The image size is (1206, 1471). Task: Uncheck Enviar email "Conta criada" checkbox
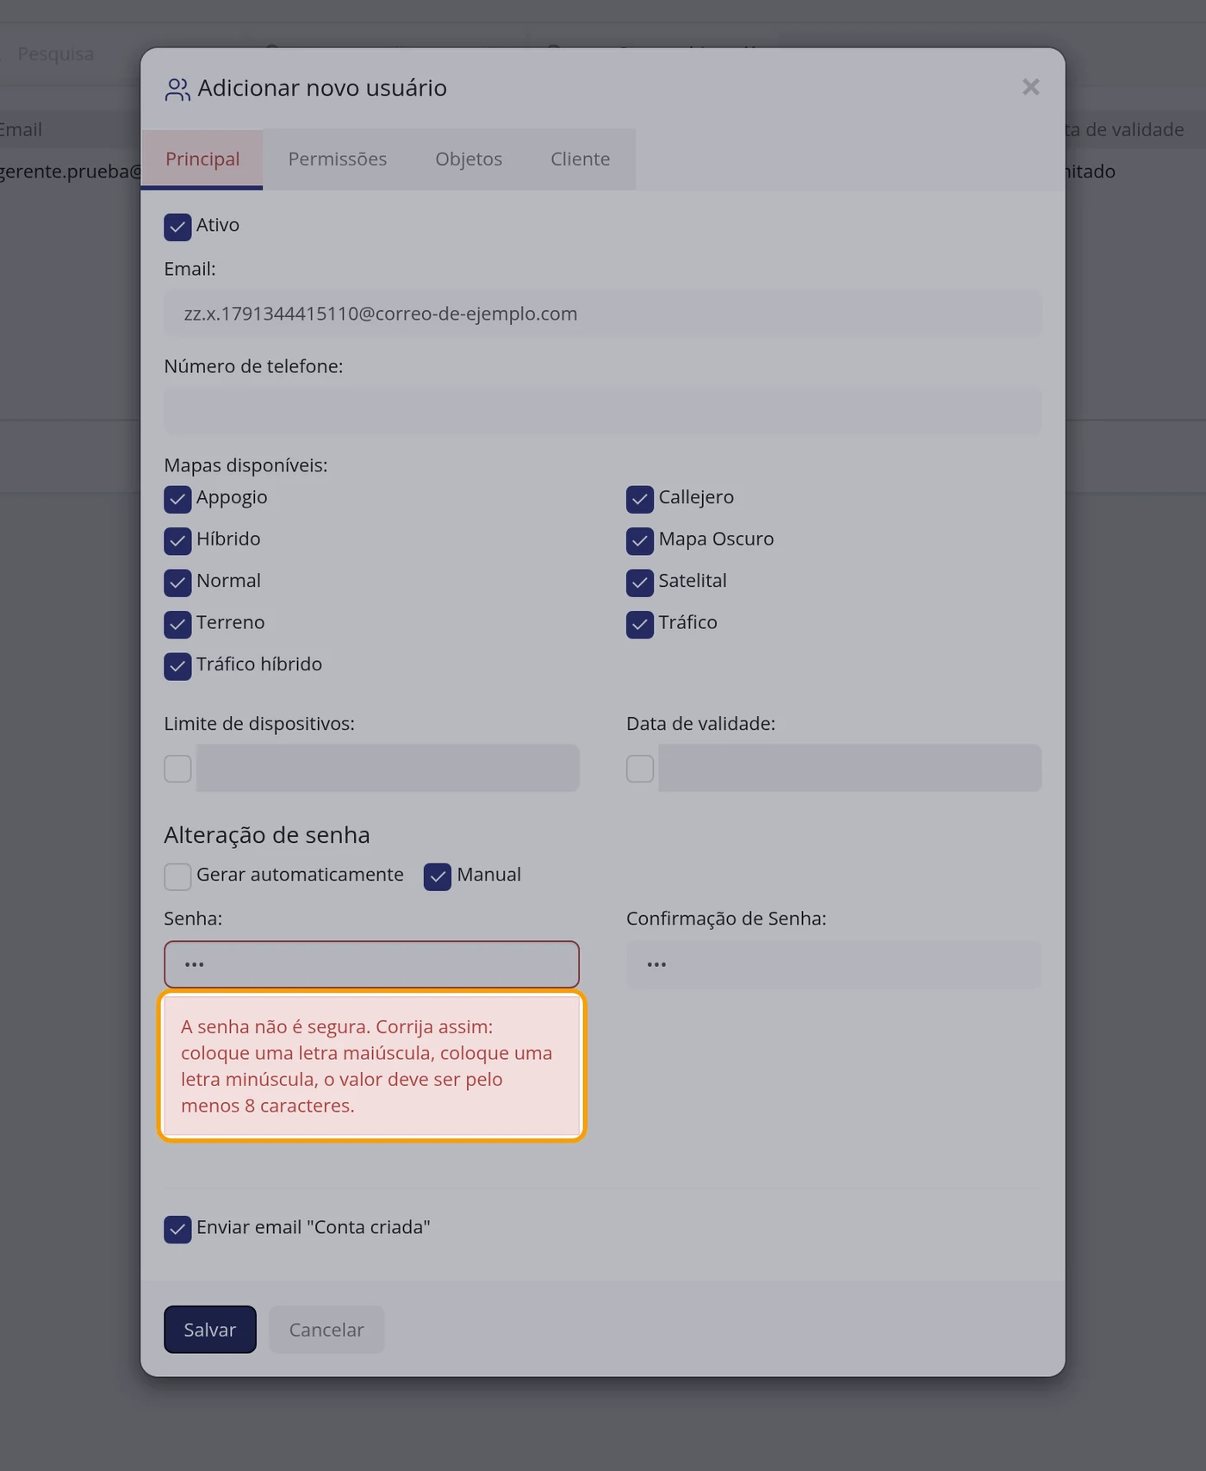[x=177, y=1229]
